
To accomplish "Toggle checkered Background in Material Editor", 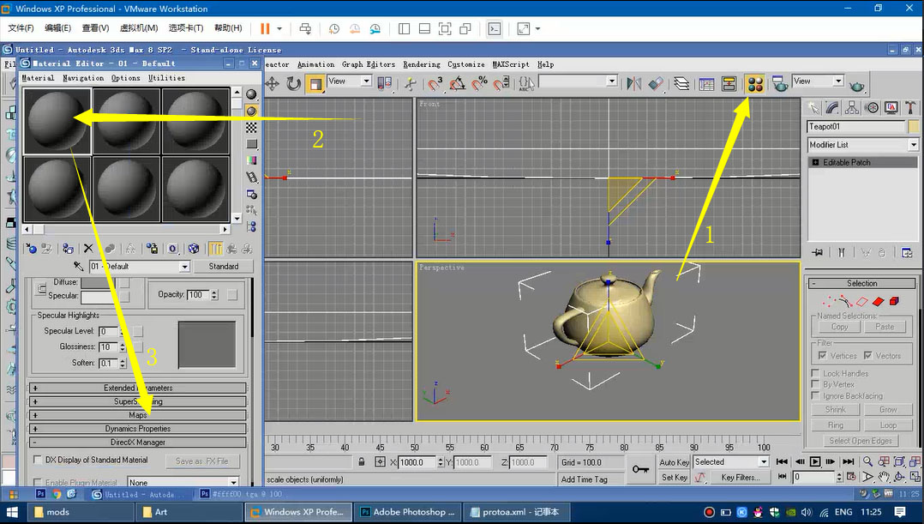I will 252,127.
